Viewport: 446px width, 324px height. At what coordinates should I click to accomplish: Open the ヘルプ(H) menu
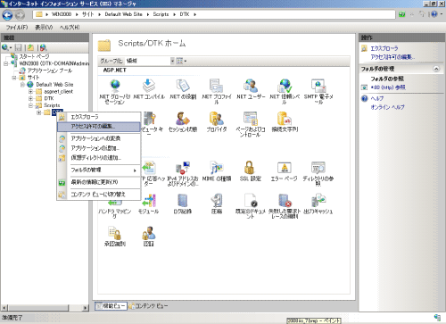[x=70, y=28]
